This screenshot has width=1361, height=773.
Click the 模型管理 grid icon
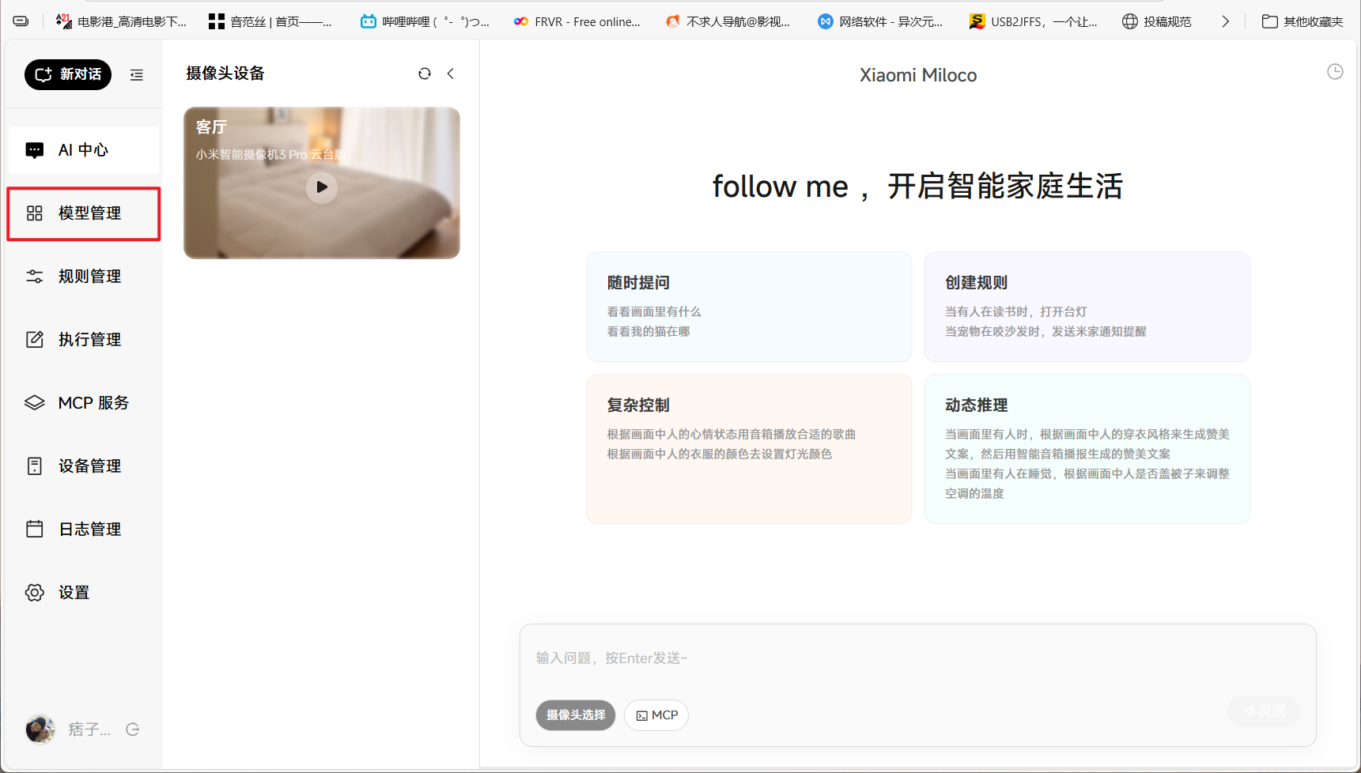click(35, 213)
